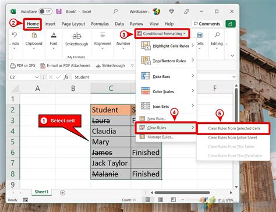Click the Name Box showing C2
Screen dimensions: 276x212
pos(22,77)
